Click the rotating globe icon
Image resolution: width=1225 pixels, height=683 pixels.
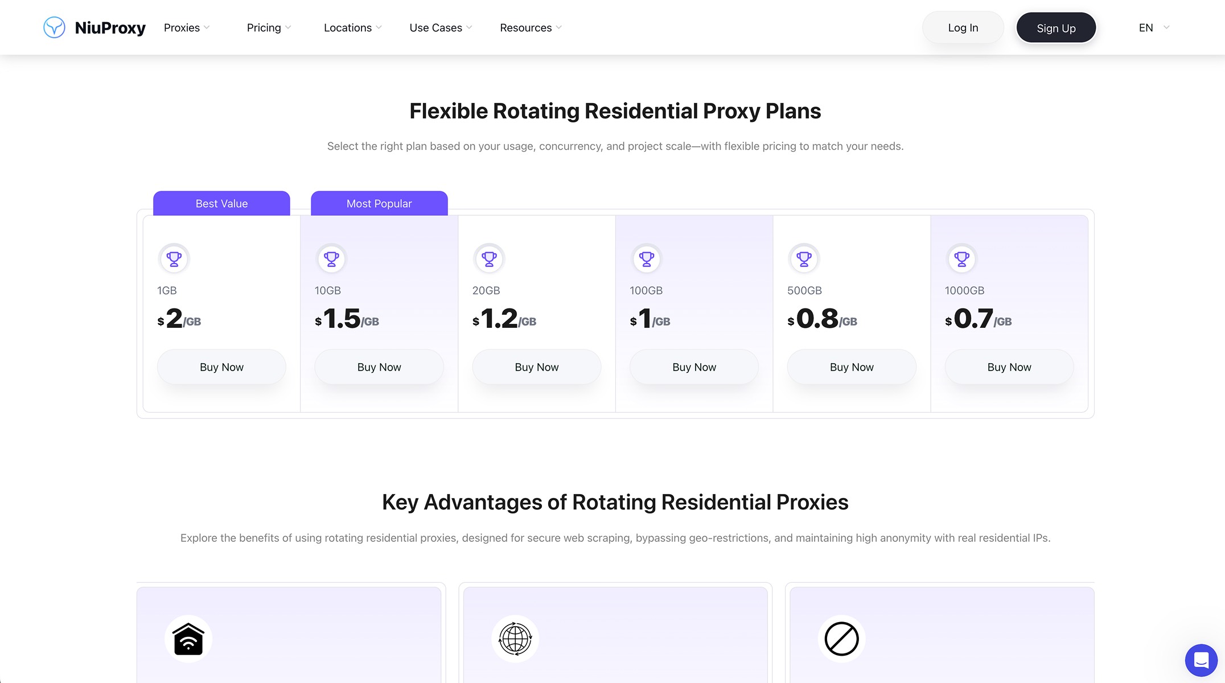click(515, 639)
